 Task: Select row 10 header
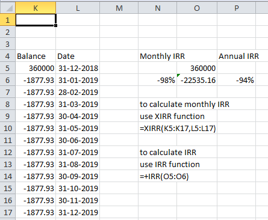8,128
